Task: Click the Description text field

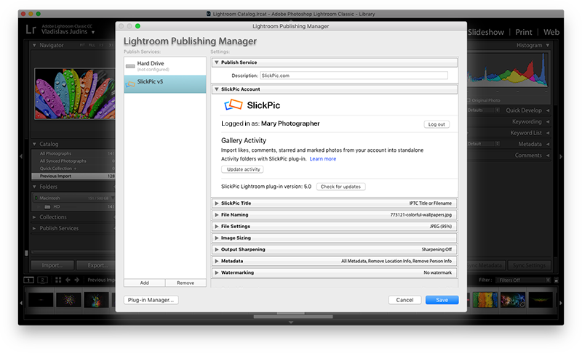Action: (x=354, y=76)
